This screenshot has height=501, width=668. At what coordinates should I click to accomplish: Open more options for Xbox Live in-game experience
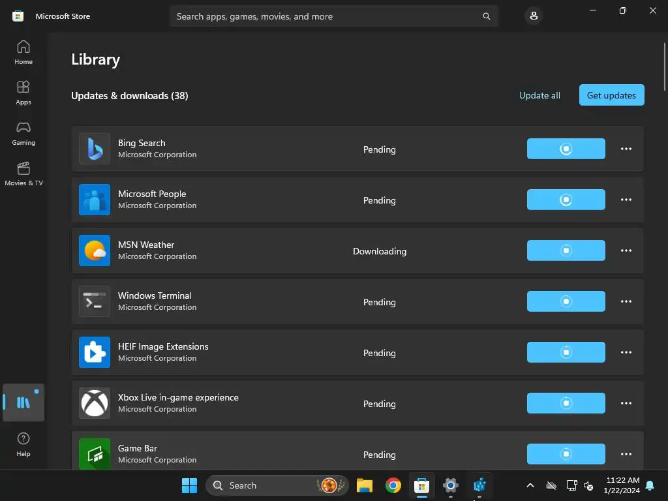(x=626, y=403)
